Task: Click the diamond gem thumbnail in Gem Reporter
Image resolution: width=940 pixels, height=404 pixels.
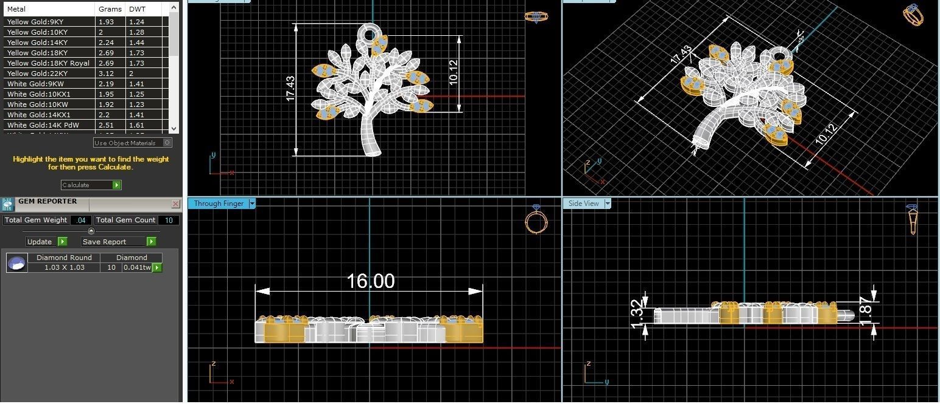Action: [17, 262]
